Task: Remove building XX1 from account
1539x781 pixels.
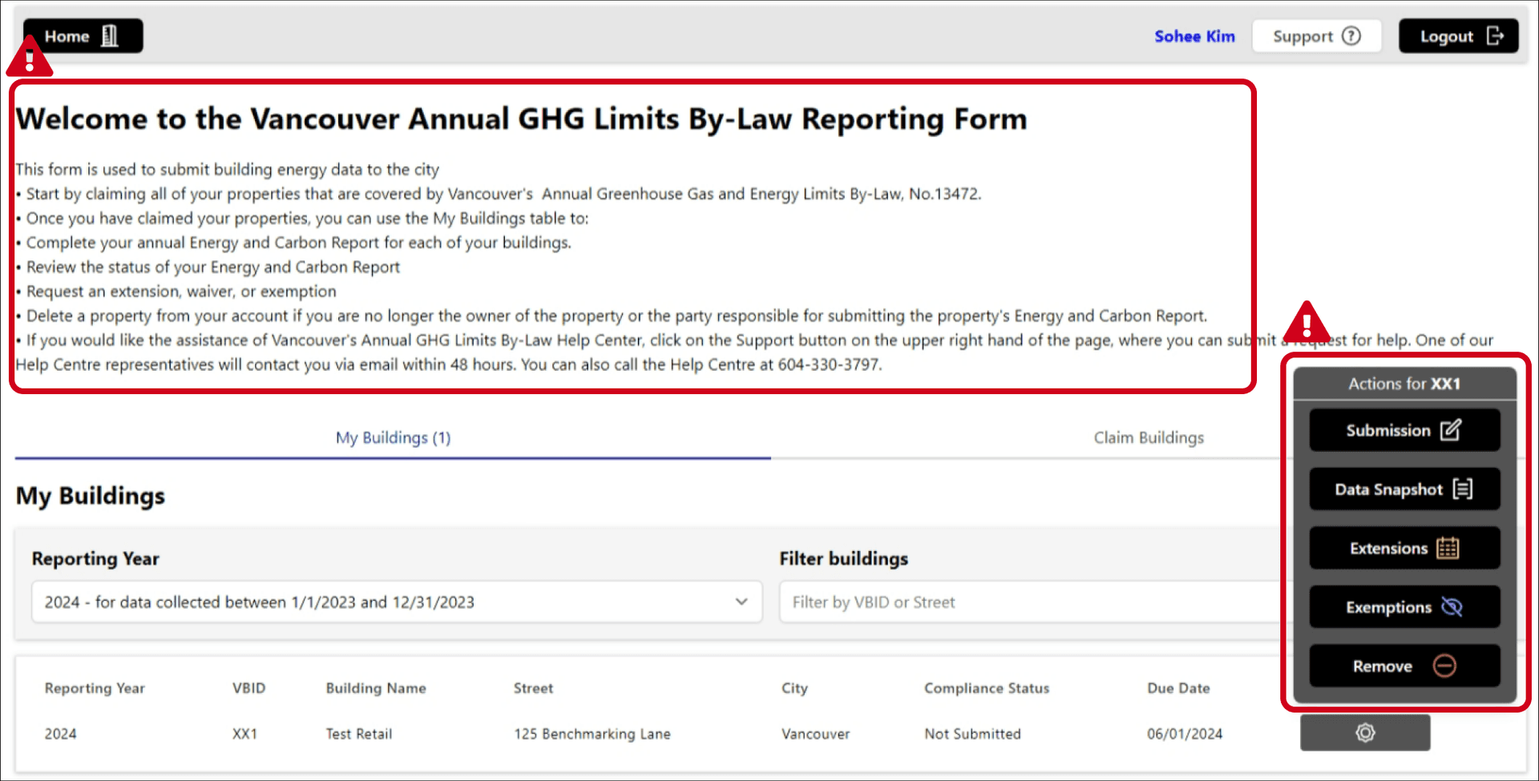Action: click(x=1404, y=666)
